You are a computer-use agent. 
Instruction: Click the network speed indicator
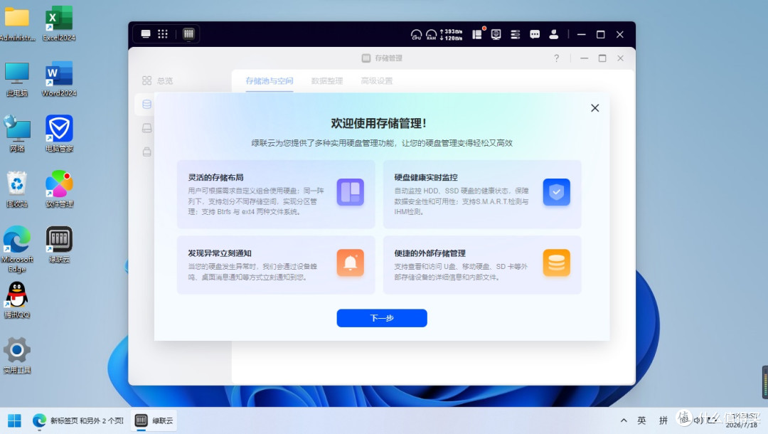451,34
